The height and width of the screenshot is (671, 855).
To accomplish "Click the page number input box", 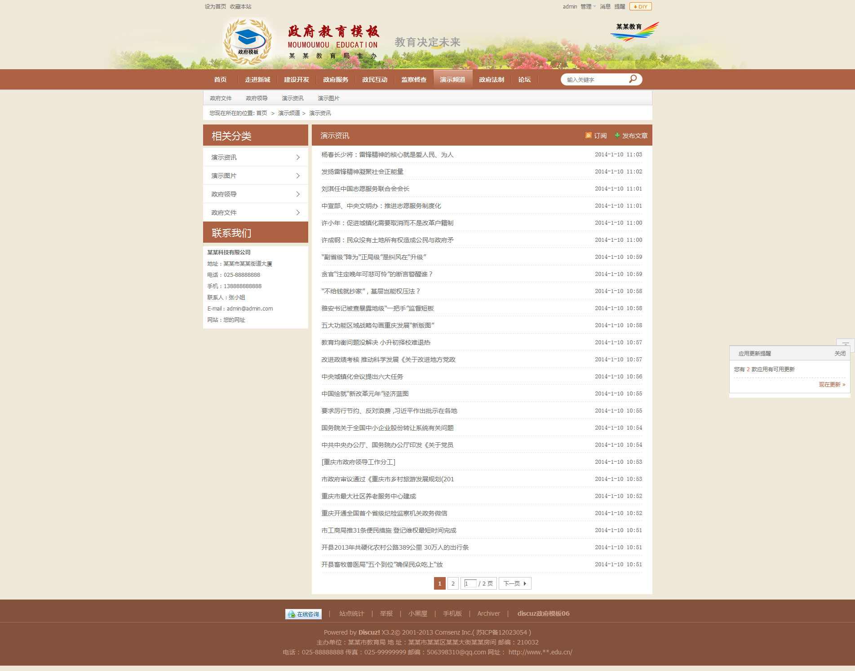I will 470,583.
